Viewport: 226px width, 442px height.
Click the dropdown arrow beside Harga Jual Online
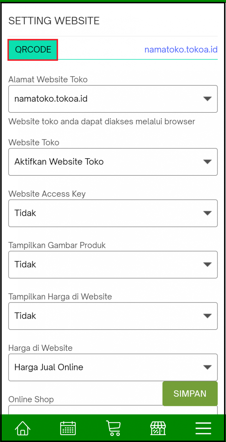point(208,367)
